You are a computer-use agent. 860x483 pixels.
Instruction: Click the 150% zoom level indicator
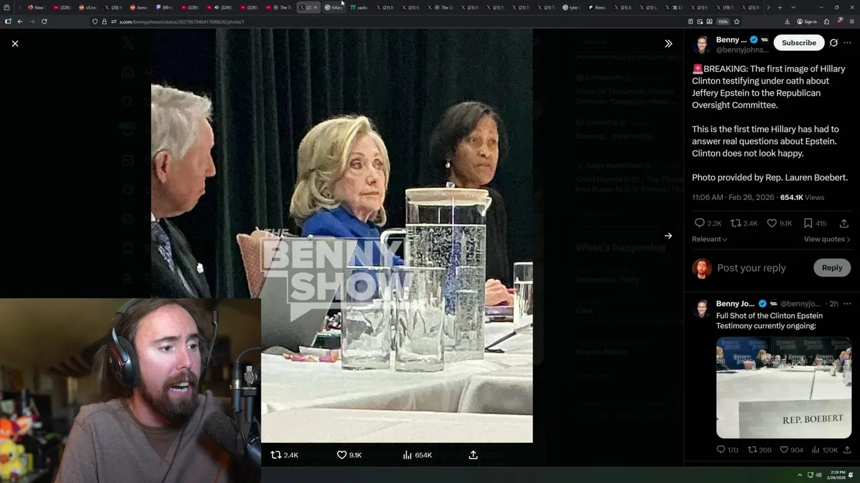(723, 21)
